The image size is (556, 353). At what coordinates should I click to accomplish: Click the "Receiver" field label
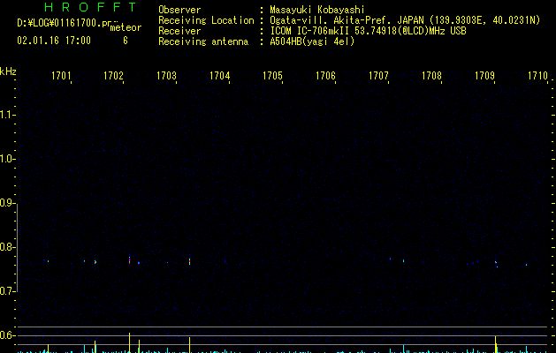(x=179, y=31)
